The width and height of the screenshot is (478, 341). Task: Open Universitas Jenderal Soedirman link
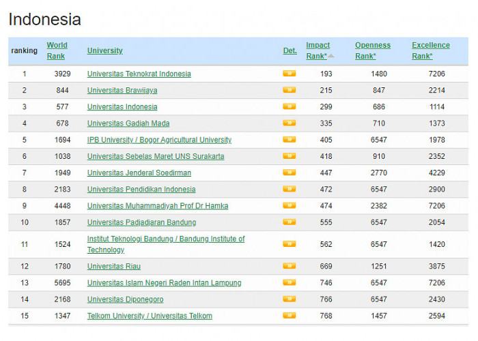coord(139,173)
